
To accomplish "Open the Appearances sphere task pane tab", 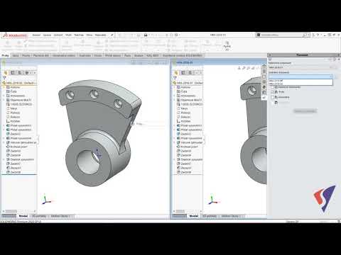I will 264,87.
